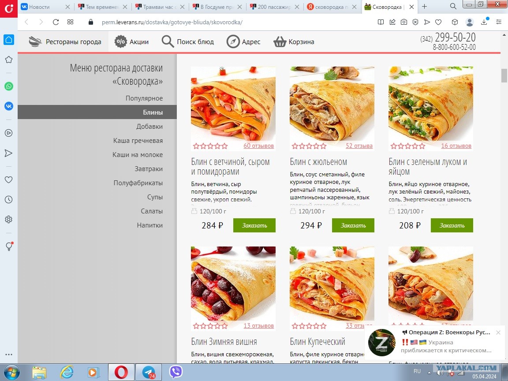Click the padlock site security icon
Viewport: 508px width, 381px height.
(91, 22)
